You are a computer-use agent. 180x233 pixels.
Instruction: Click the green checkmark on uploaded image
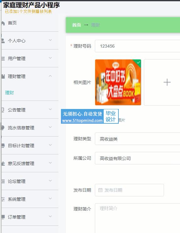coord(139,62)
